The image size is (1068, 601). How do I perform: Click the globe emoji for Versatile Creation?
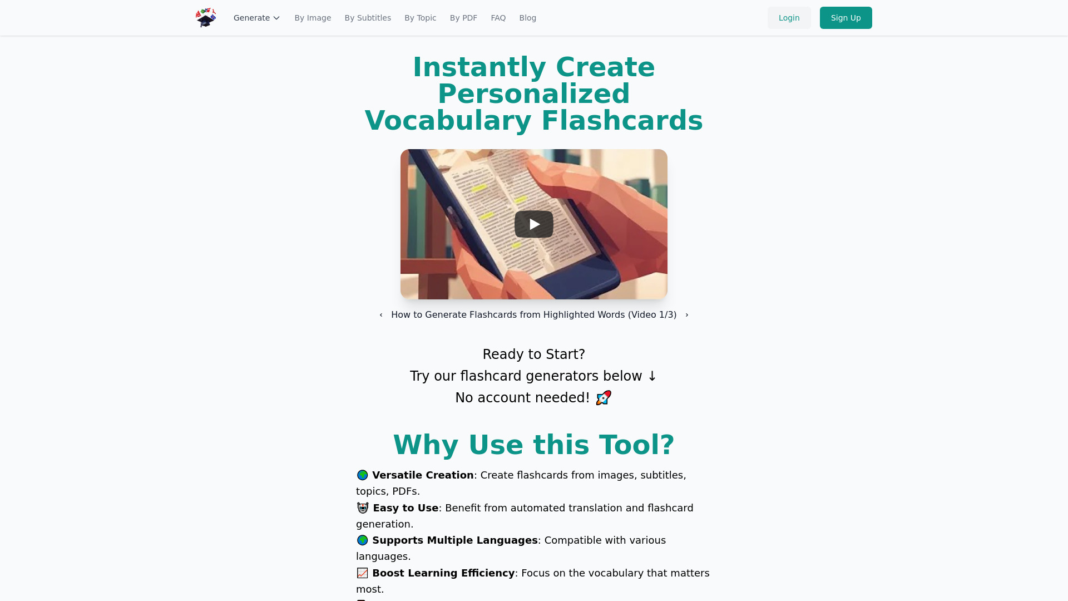coord(362,475)
